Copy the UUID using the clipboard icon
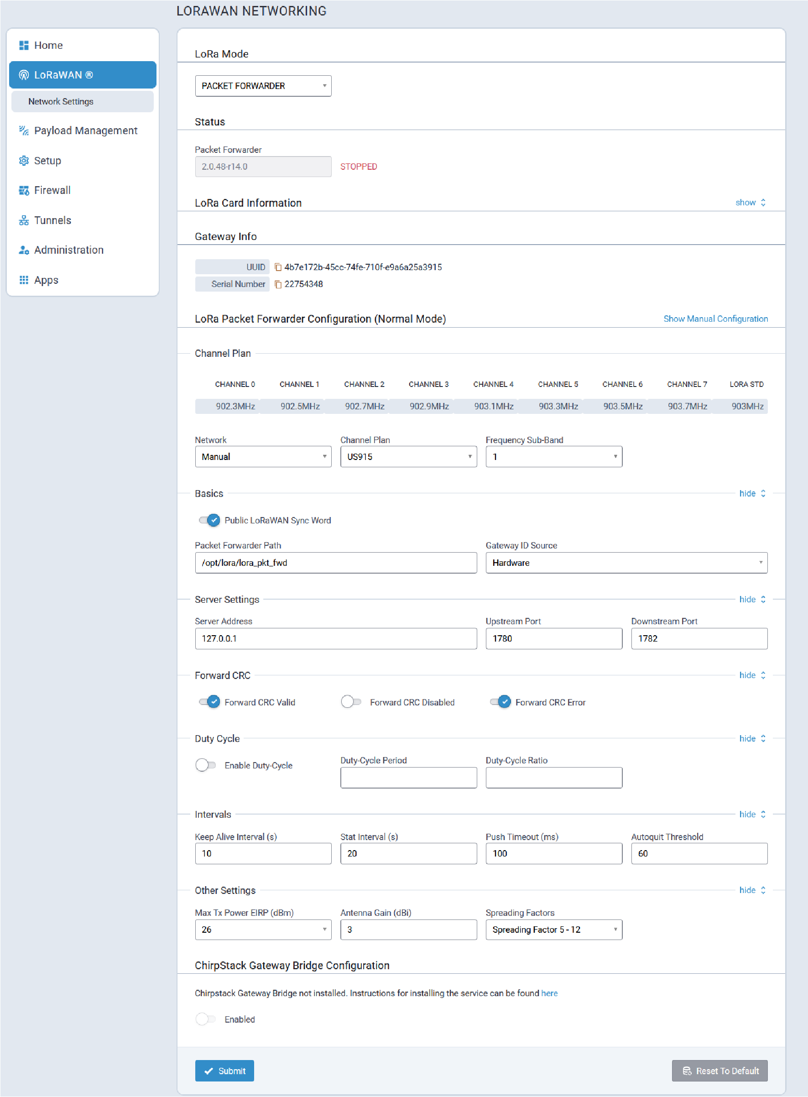Screen dimensions: 808x1097 click(278, 267)
